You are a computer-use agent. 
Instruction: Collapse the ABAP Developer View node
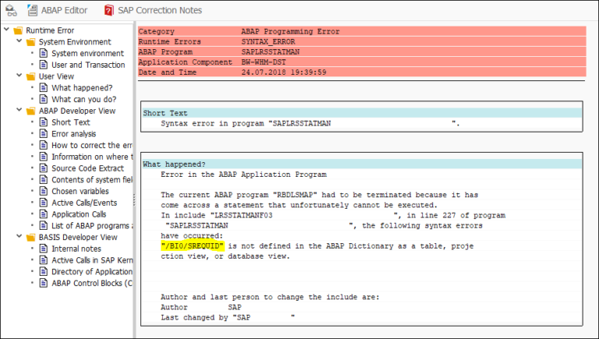(x=19, y=111)
